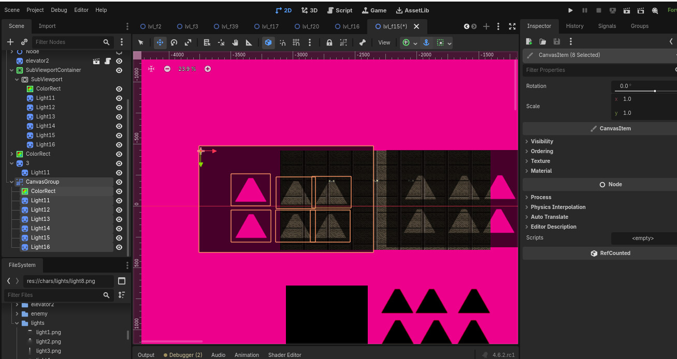This screenshot has height=359, width=677.
Task: Pick the Ruler mode tool
Action: 249,42
